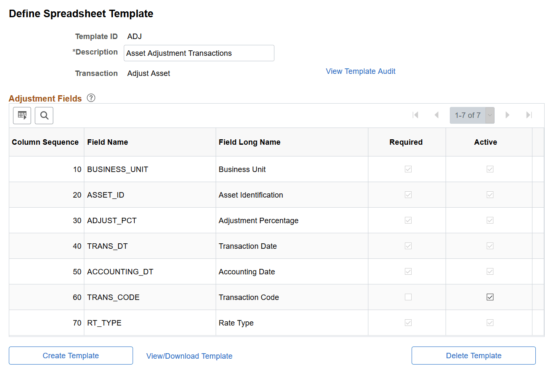553x370 pixels.
Task: Select the ASSET_ID Active checkbox
Action: 490,195
